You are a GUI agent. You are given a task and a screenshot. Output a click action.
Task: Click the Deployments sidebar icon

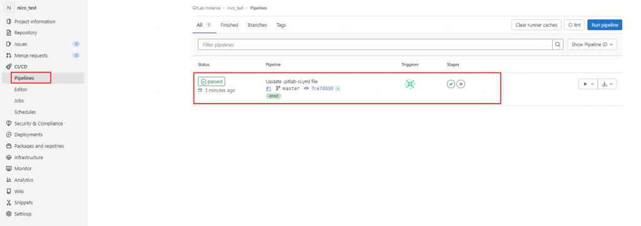[x=9, y=135]
